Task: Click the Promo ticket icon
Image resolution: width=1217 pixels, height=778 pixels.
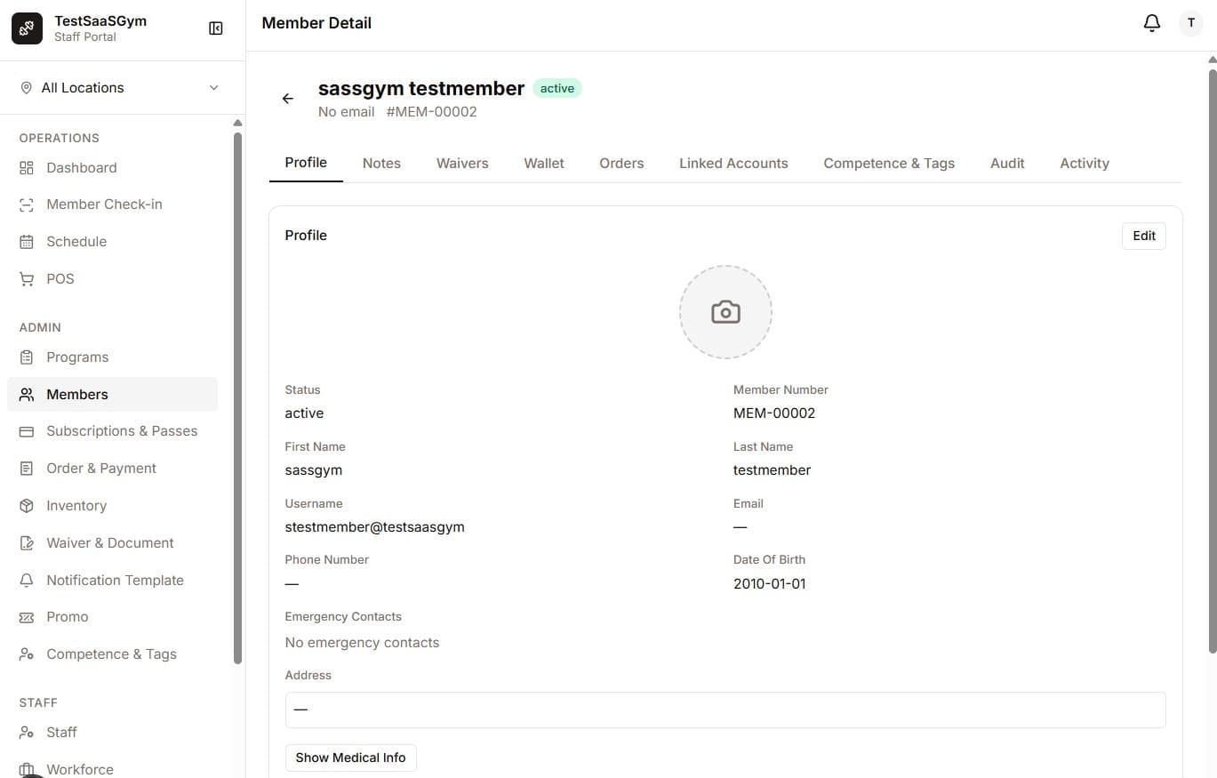Action: point(27,617)
